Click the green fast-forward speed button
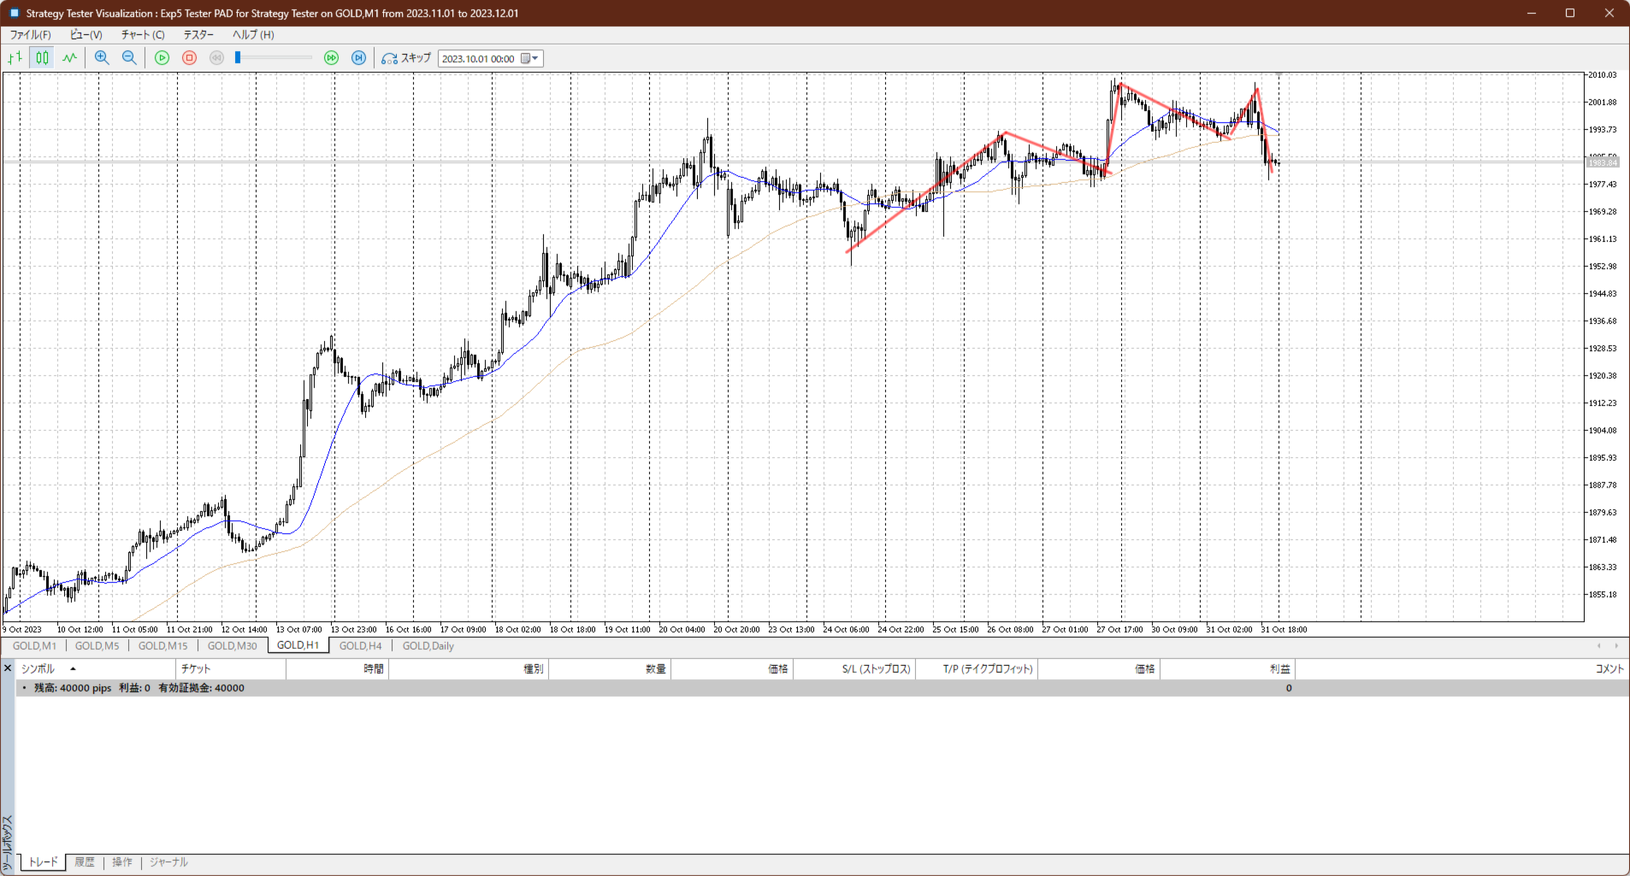The image size is (1630, 876). click(331, 58)
